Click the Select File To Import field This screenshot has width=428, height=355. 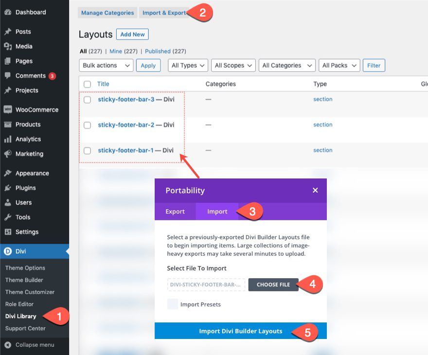tap(206, 285)
